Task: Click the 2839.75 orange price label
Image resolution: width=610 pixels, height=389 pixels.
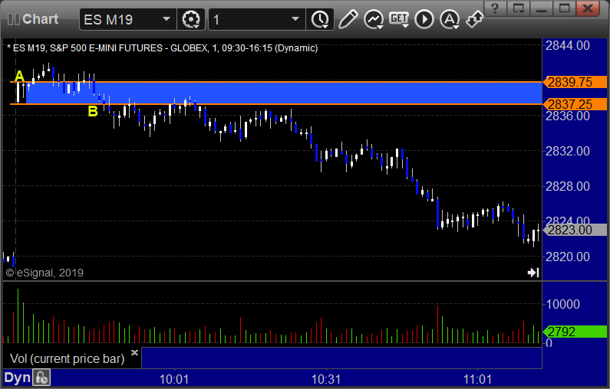Action: coord(575,82)
